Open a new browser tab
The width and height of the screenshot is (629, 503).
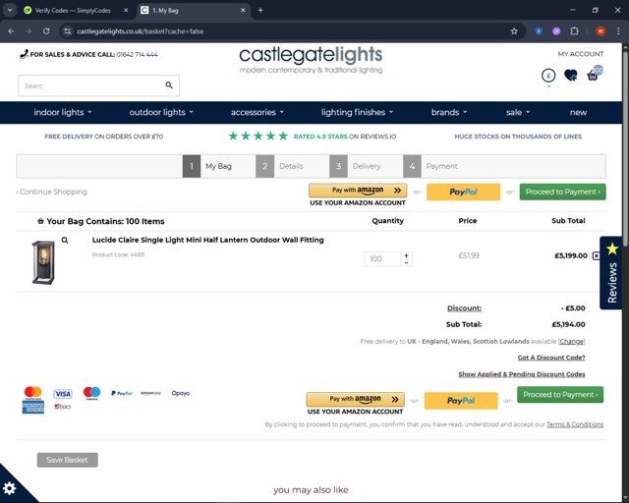(x=260, y=11)
